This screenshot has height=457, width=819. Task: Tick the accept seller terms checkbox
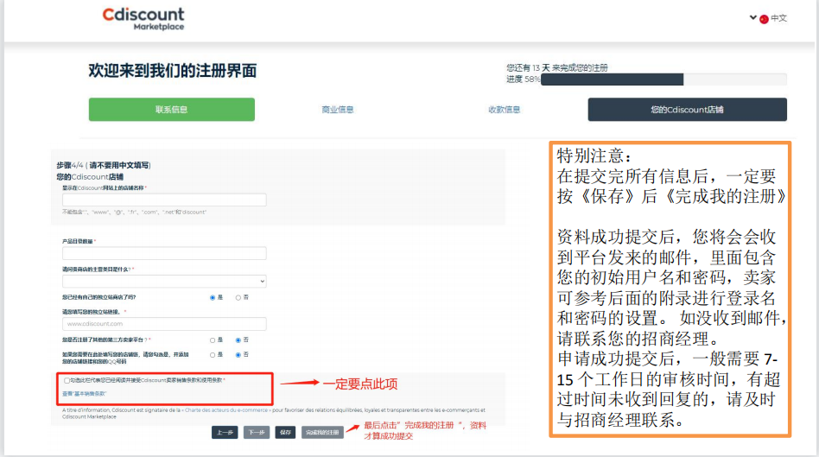click(x=67, y=380)
